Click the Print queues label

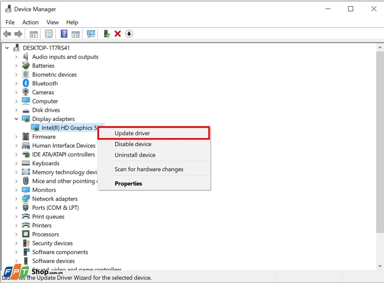(48, 217)
